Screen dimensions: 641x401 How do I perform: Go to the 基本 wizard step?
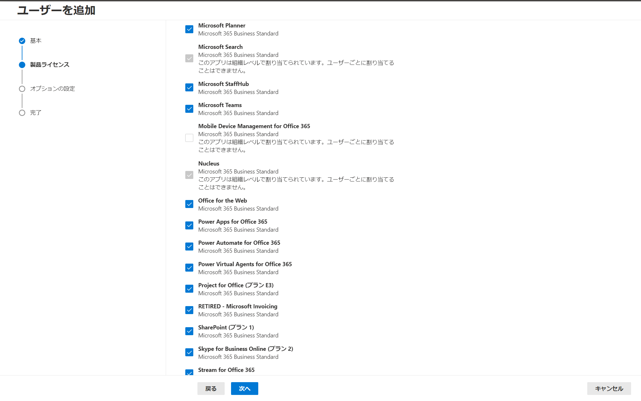[36, 41]
